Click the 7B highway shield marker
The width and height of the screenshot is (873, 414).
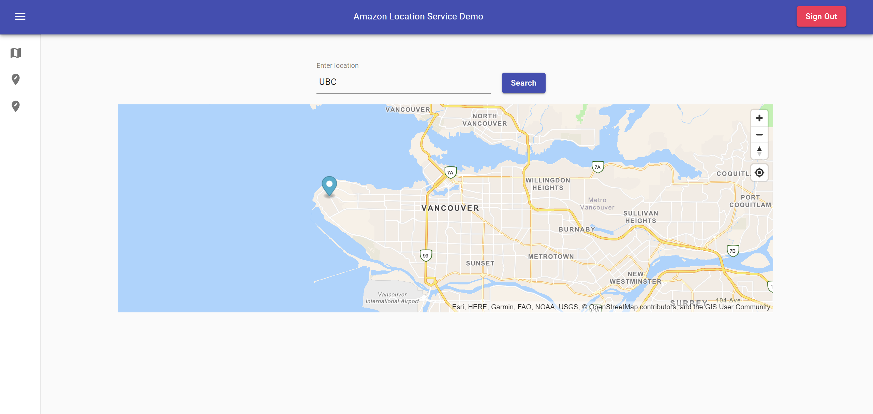[x=733, y=251]
